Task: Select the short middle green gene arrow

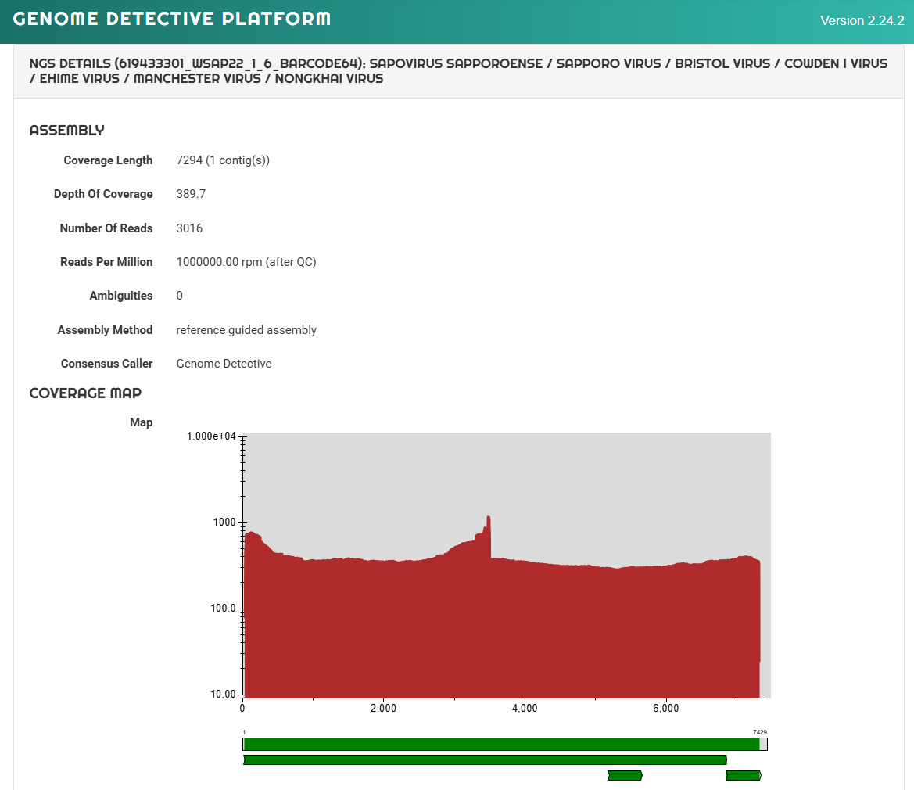Action: pos(625,775)
